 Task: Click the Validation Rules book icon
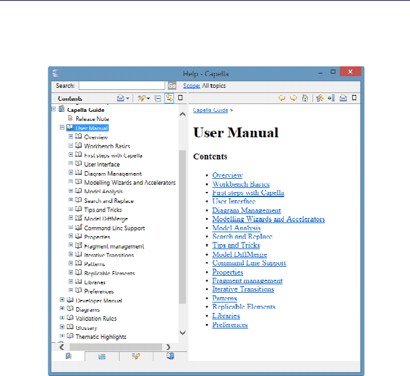click(x=70, y=317)
